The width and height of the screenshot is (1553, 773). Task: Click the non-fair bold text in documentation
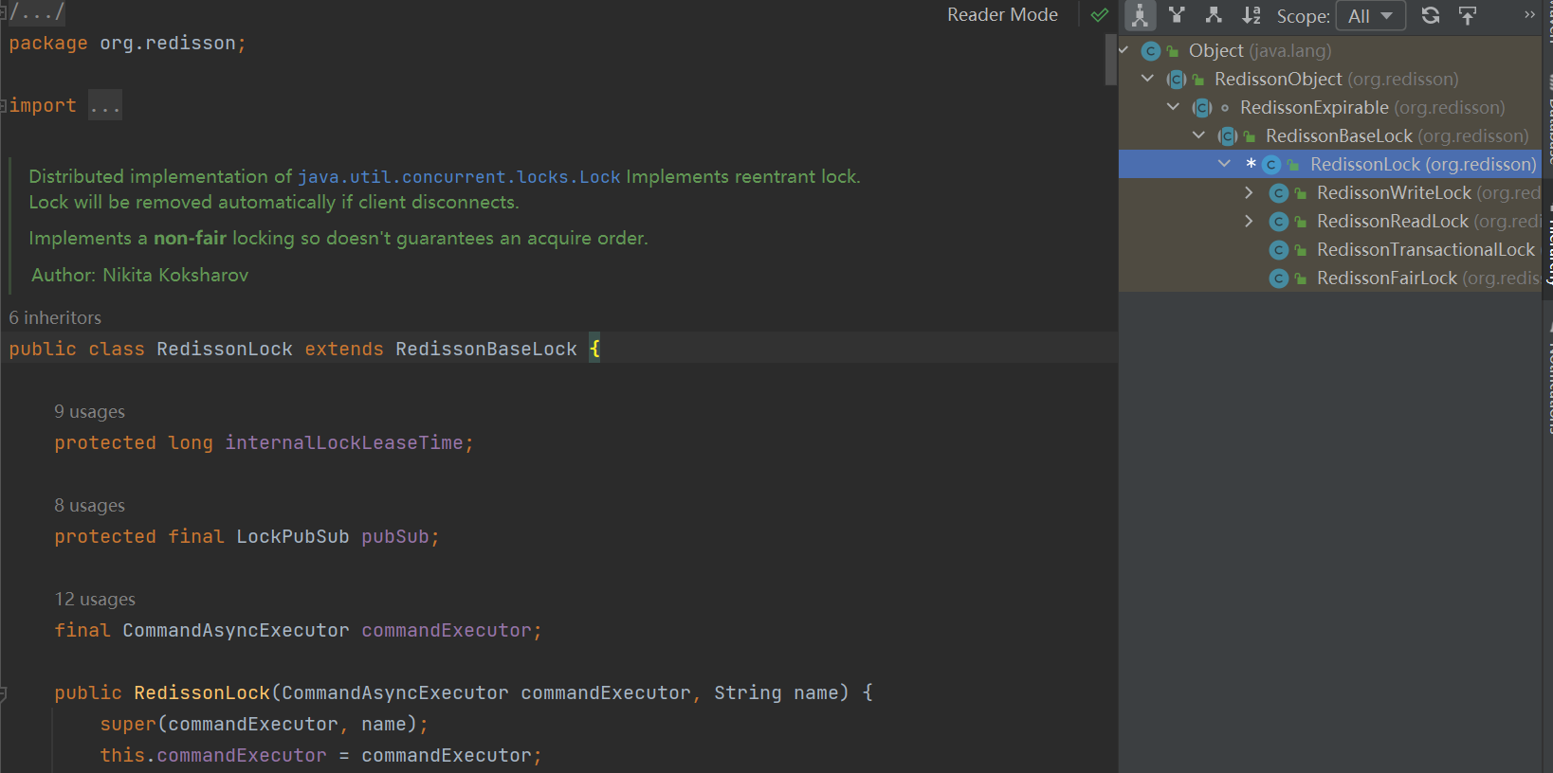(x=190, y=238)
